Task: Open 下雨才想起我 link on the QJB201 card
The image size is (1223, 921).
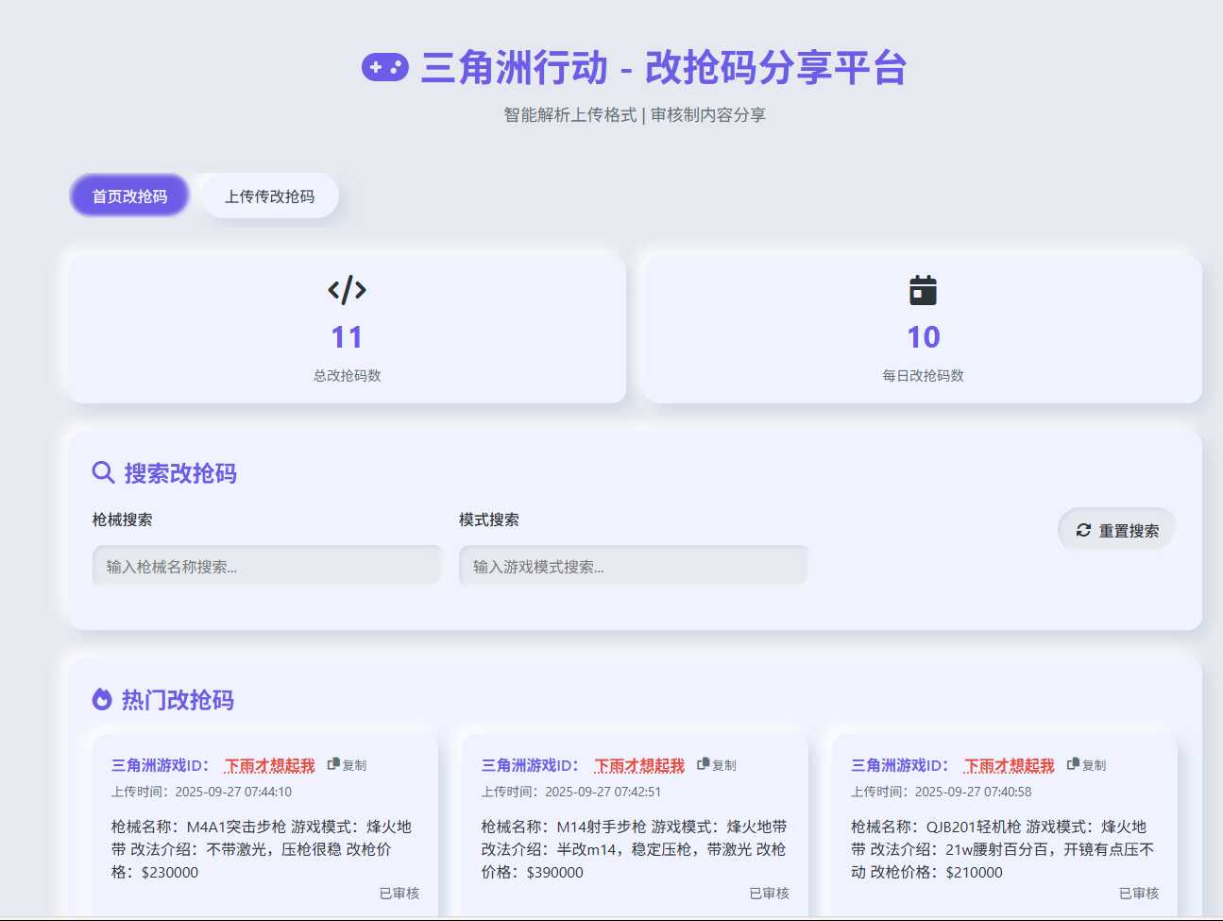Action: (x=1010, y=765)
